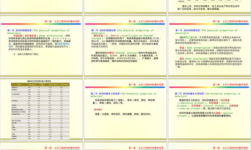251x150 pixels.
Task: Click the 水泥砂浆 row name
Action: coord(14,105)
